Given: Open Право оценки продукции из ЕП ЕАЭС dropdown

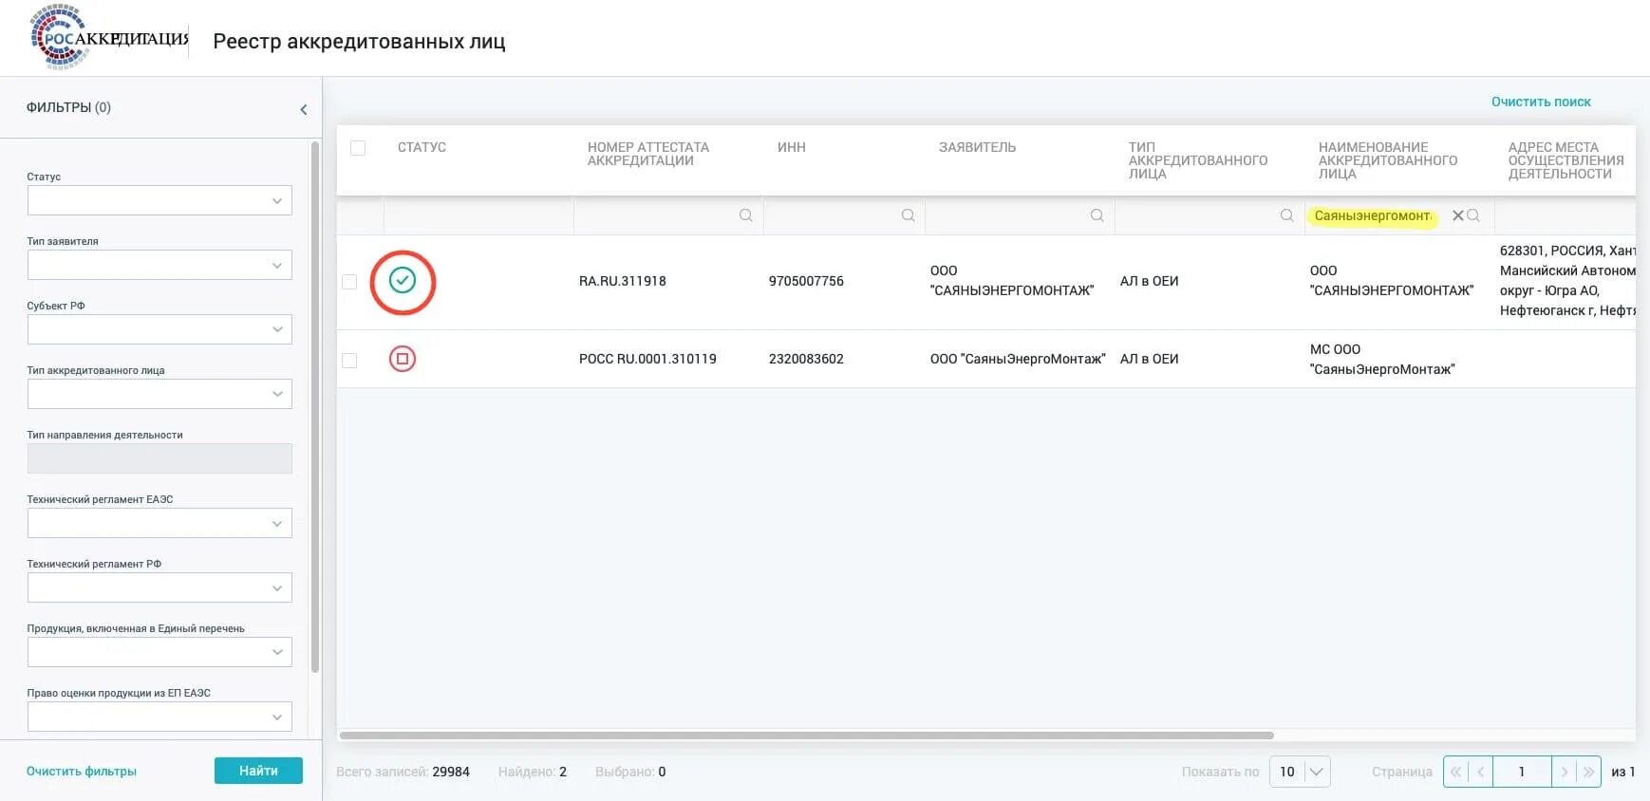Looking at the screenshot, I should click(159, 717).
